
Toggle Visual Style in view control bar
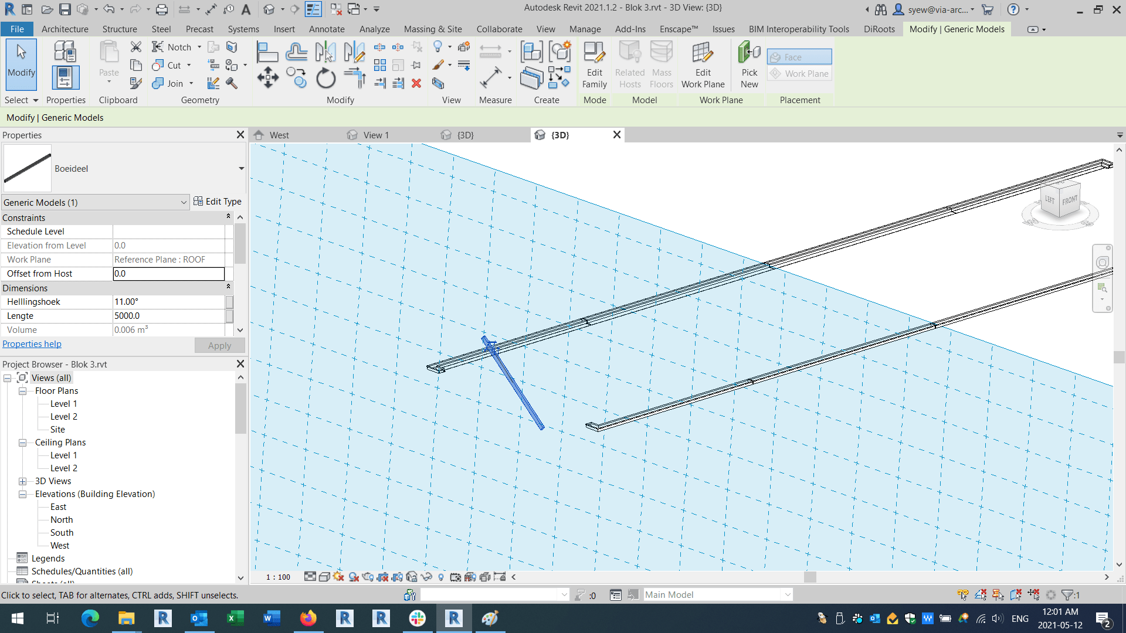pos(324,577)
